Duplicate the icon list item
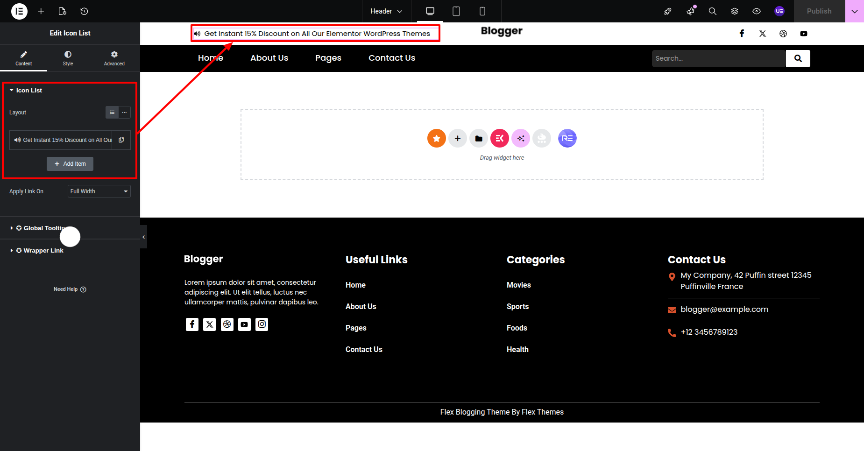 121,140
